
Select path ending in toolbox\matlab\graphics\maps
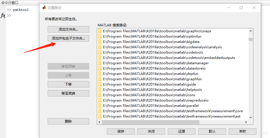point(157,31)
